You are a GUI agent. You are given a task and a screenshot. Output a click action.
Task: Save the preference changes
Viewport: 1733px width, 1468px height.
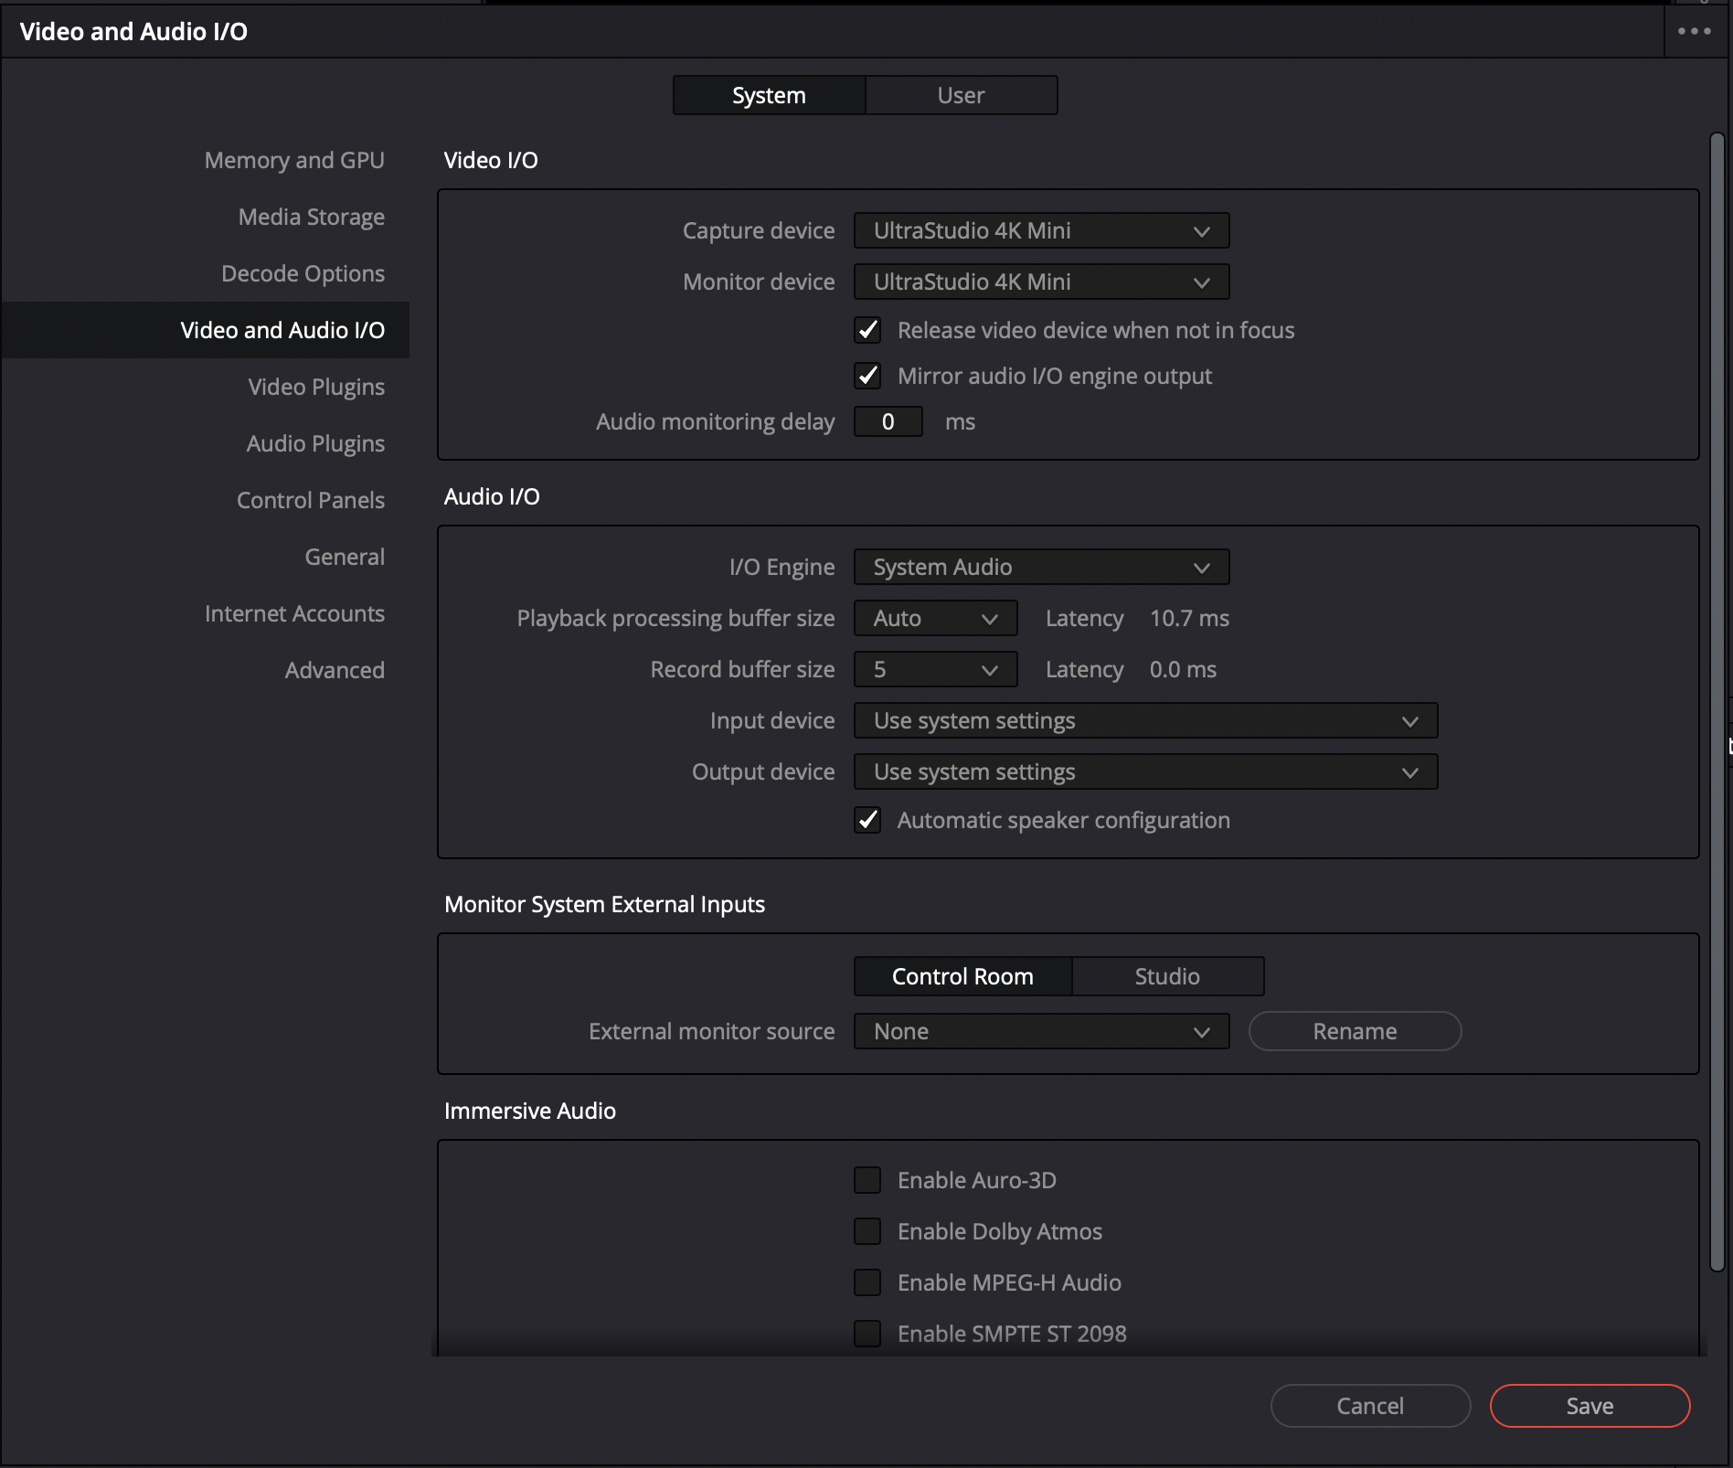click(x=1589, y=1406)
